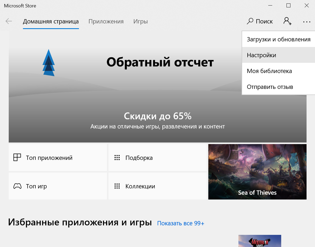Screen dimensions: 315x247
Task: Click the back arrow icon
Action: pyautogui.click(x=9, y=21)
